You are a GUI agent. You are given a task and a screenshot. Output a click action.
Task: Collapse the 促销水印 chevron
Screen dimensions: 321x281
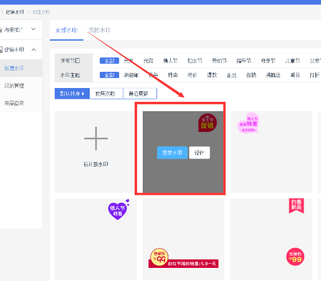[34, 49]
